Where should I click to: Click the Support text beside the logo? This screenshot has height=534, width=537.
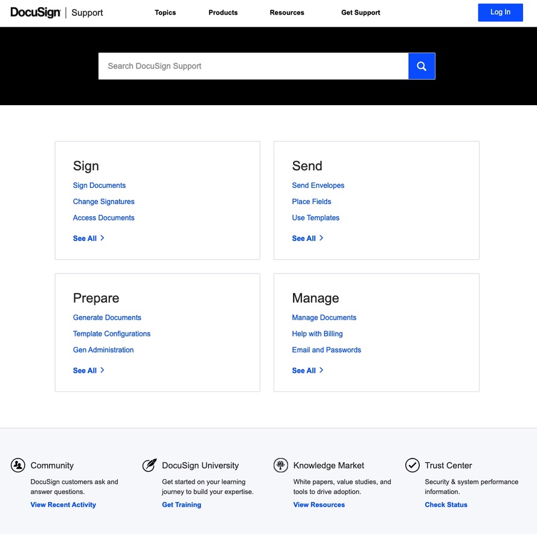pos(88,13)
